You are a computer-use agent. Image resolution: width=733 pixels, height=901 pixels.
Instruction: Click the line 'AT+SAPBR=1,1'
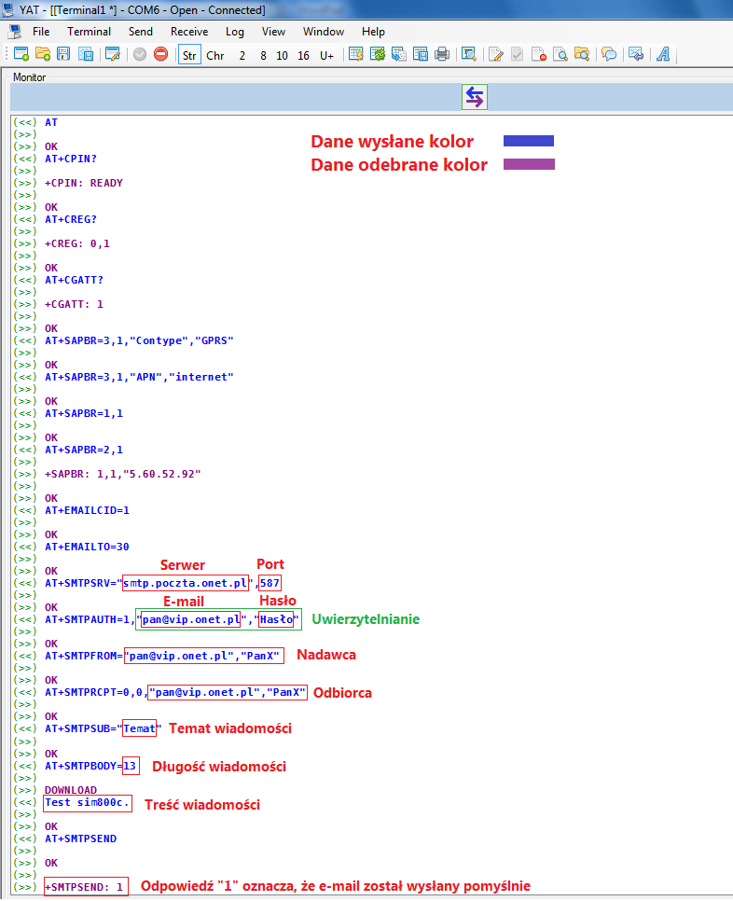tap(84, 413)
